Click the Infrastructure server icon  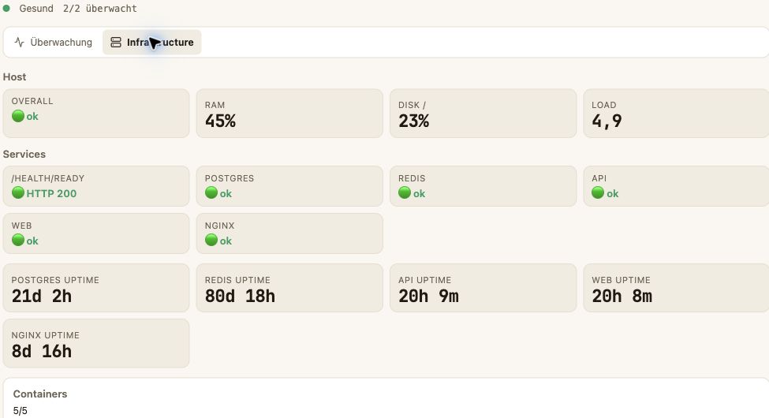click(116, 42)
